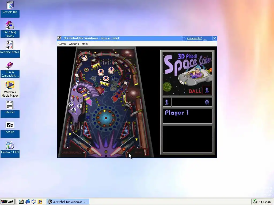Select the whistler text file icon

[10, 109]
